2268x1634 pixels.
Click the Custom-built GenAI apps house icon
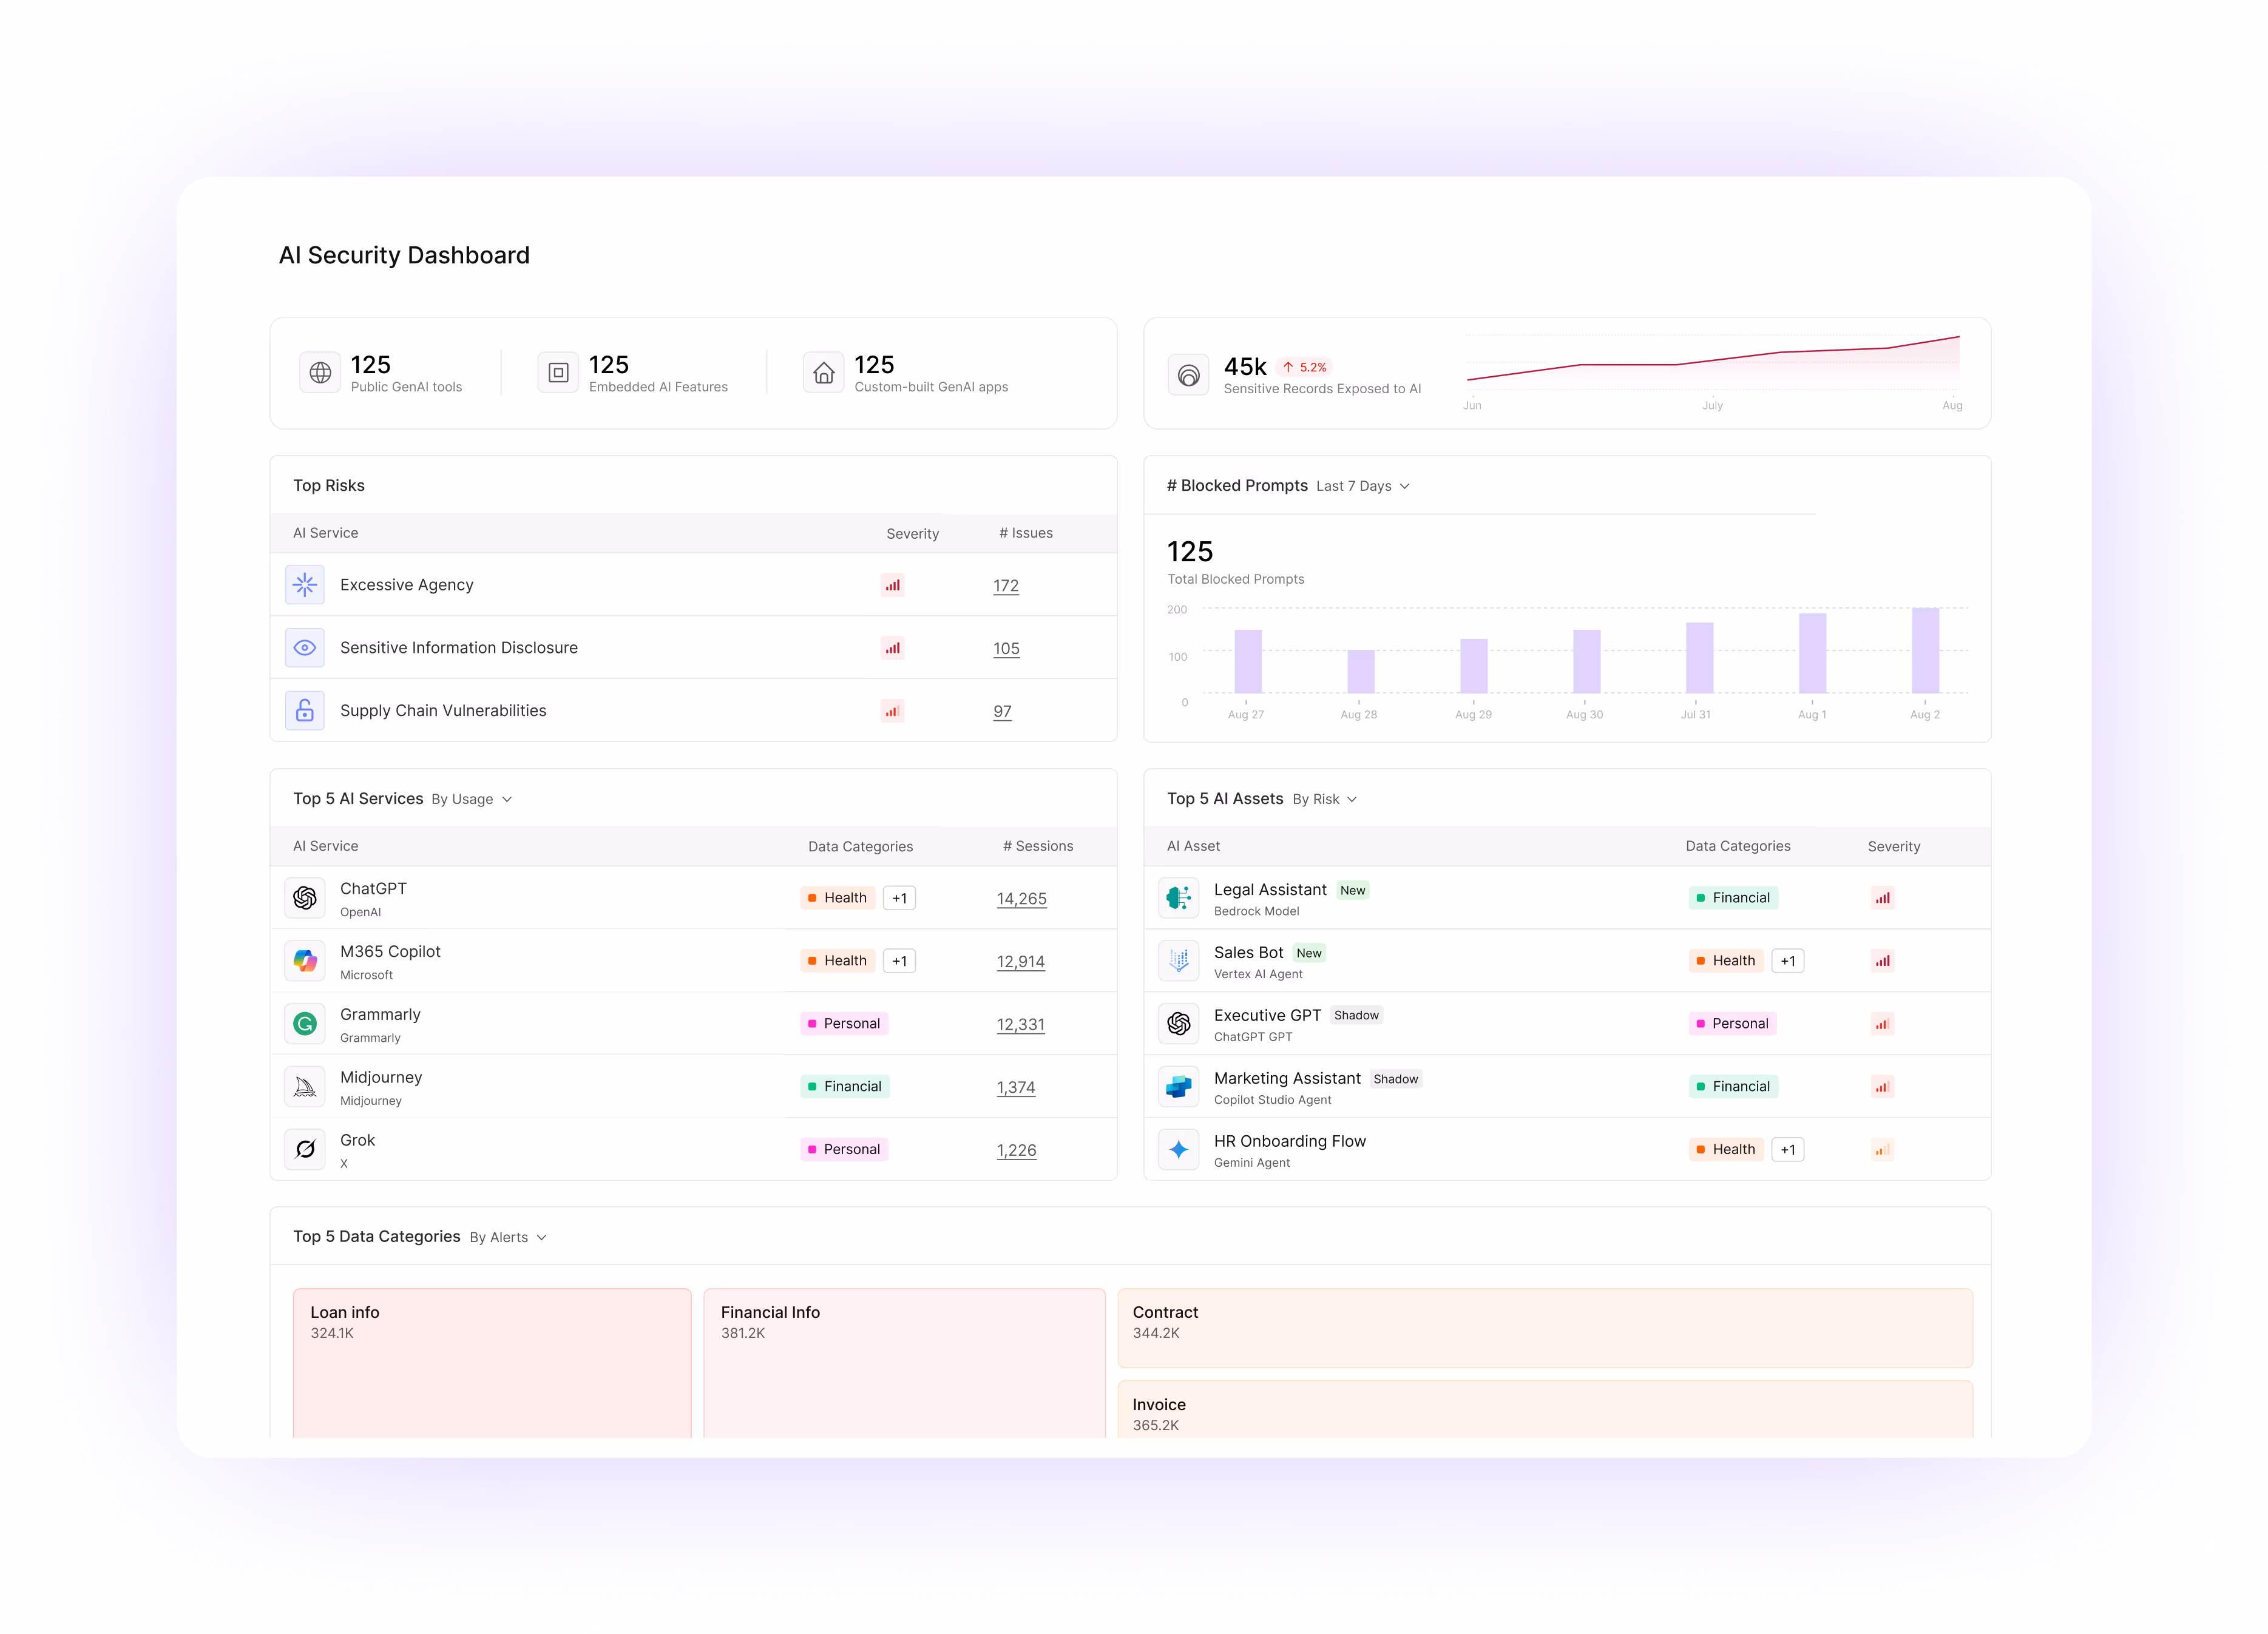pyautogui.click(x=823, y=373)
